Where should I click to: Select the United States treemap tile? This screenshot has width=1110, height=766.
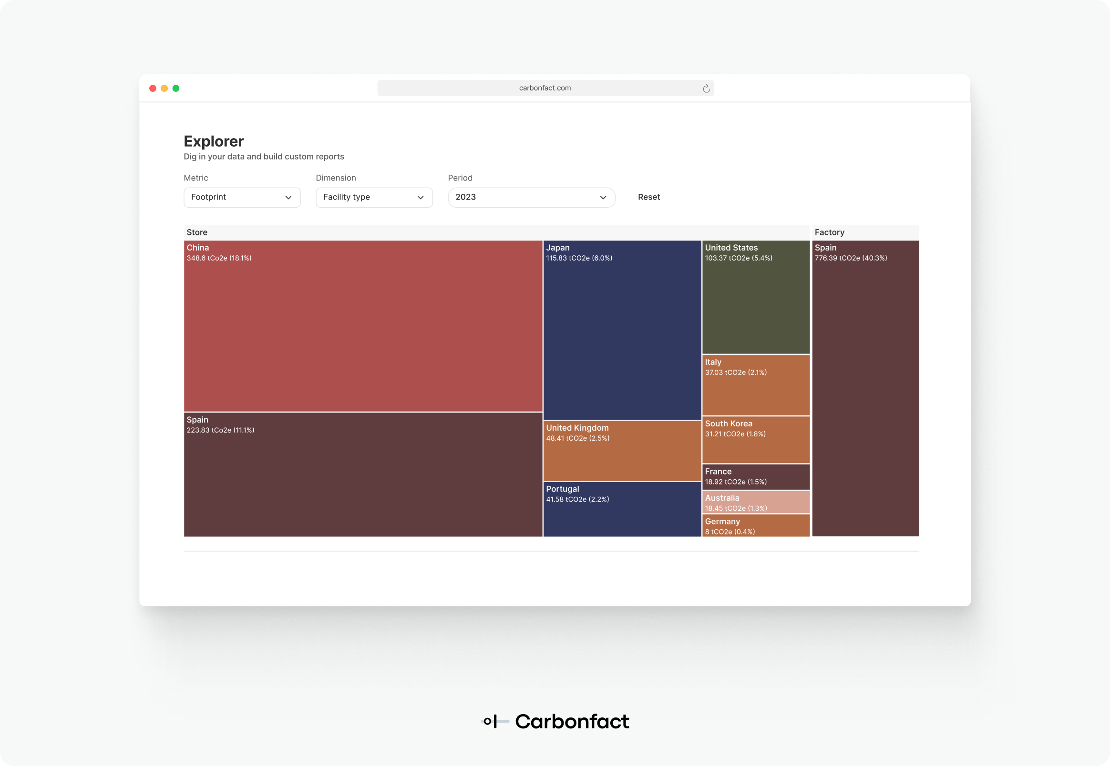click(x=756, y=297)
